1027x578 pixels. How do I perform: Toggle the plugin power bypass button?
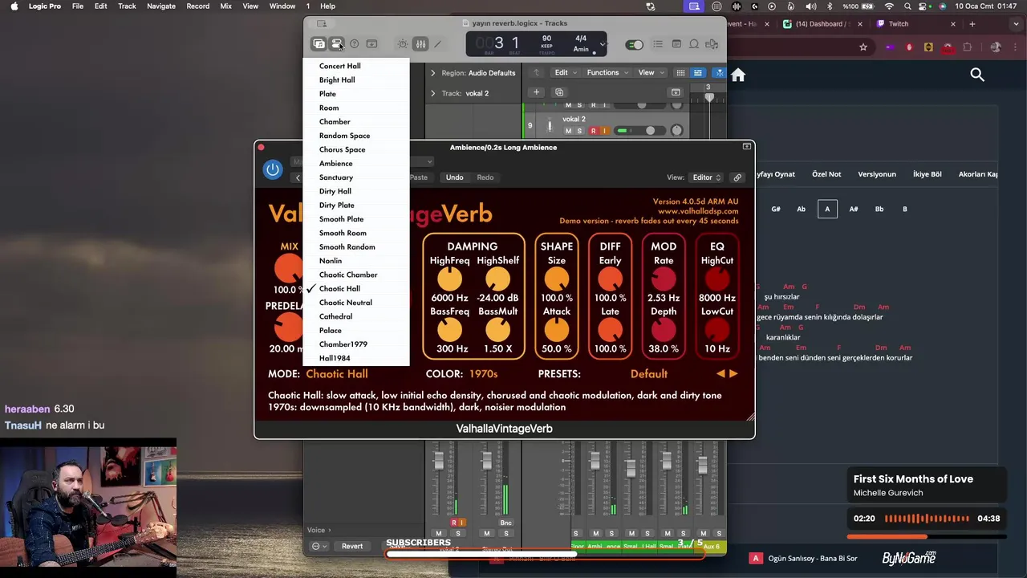(x=273, y=169)
